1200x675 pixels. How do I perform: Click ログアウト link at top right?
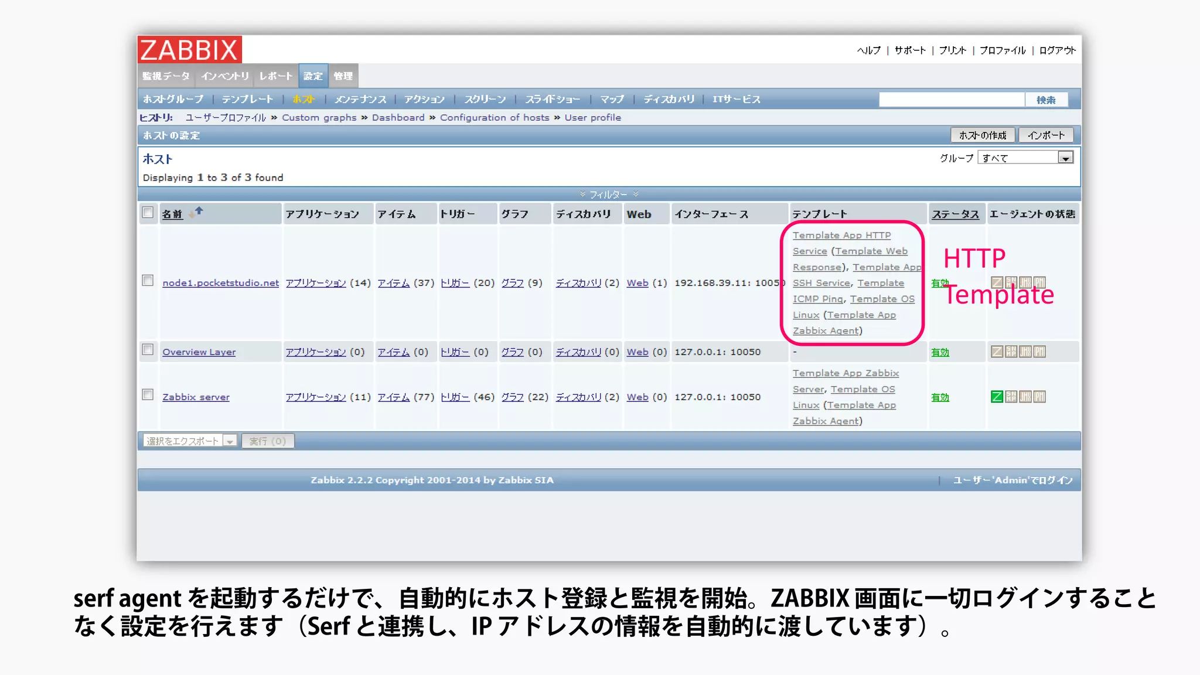point(1057,50)
